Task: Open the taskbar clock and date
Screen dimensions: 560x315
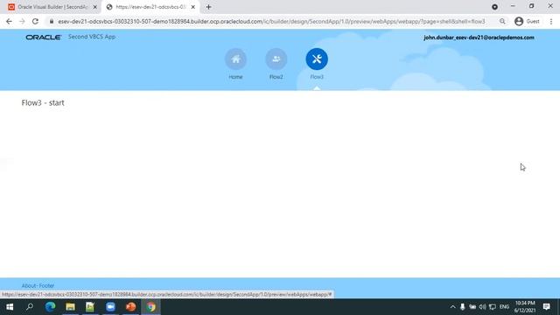Action: (x=525, y=307)
